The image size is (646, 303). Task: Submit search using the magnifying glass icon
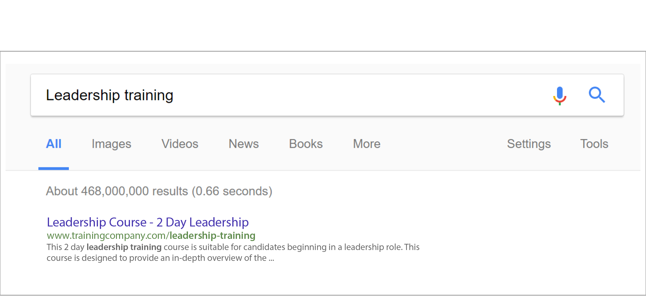coord(597,95)
